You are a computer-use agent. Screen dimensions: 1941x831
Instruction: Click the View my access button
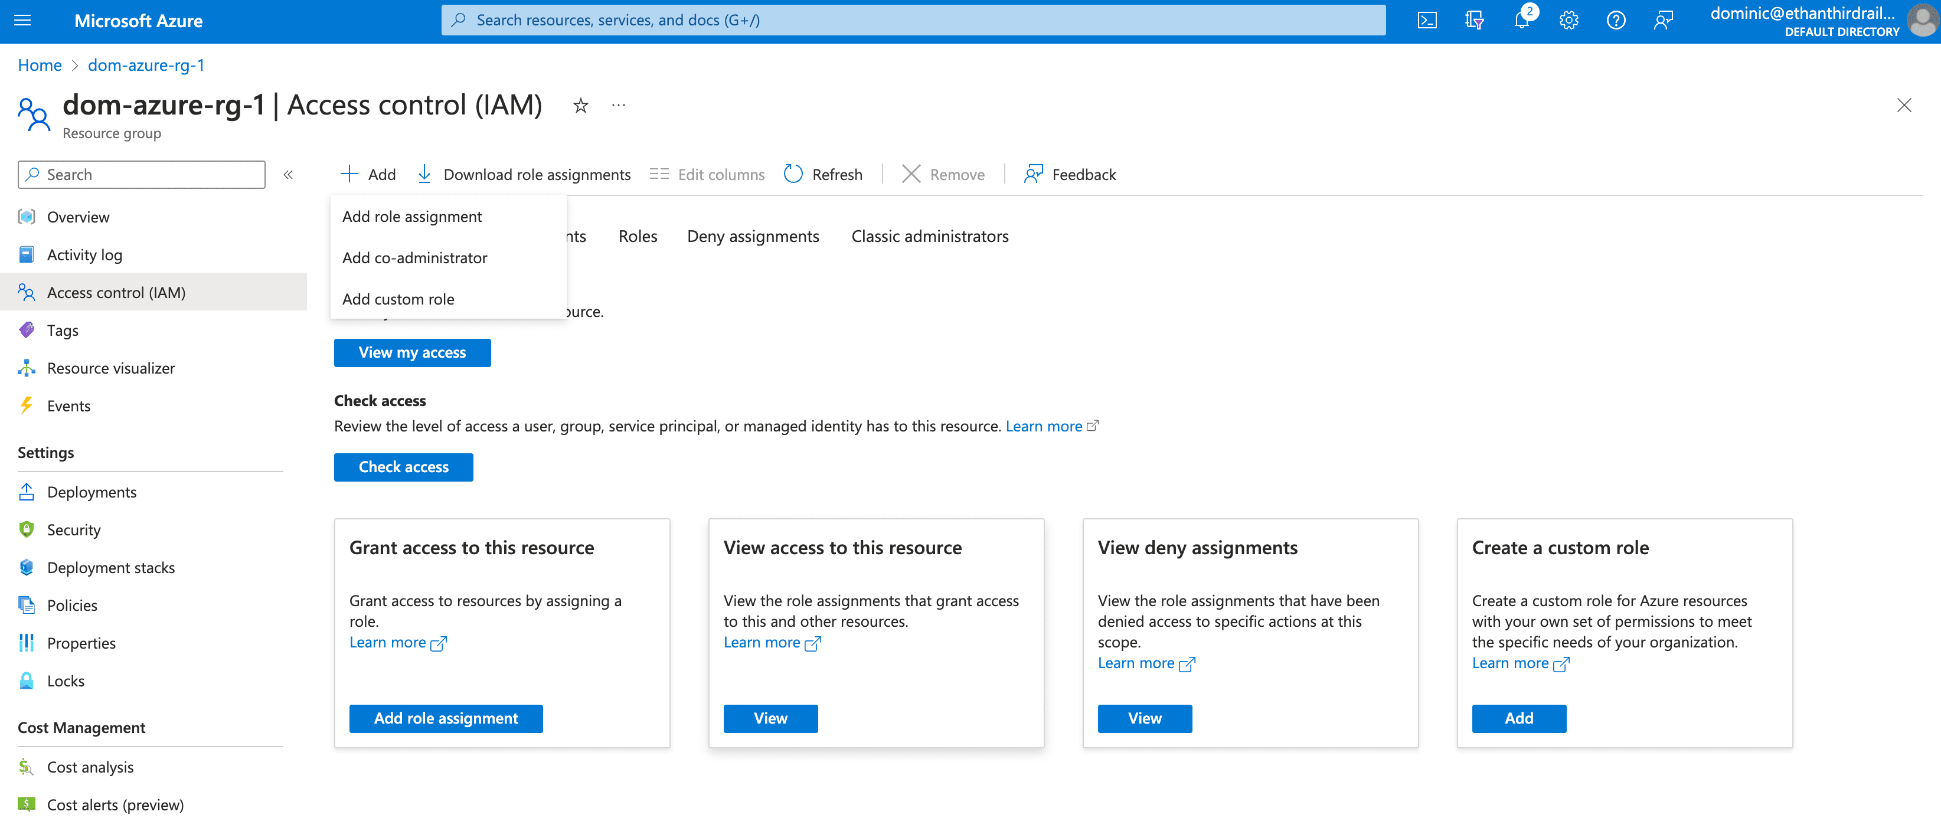[412, 352]
